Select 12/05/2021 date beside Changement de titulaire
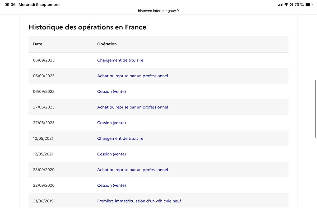Image resolution: width=317 pixels, height=208 pixels. click(x=43, y=138)
